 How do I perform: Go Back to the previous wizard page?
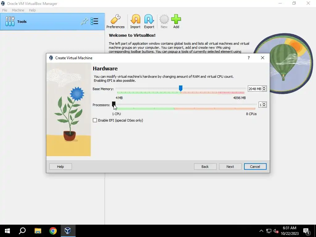pos(205,167)
